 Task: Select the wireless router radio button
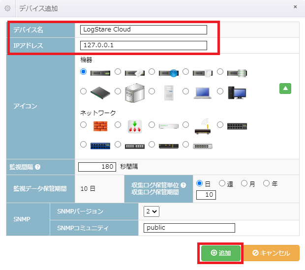(186, 125)
